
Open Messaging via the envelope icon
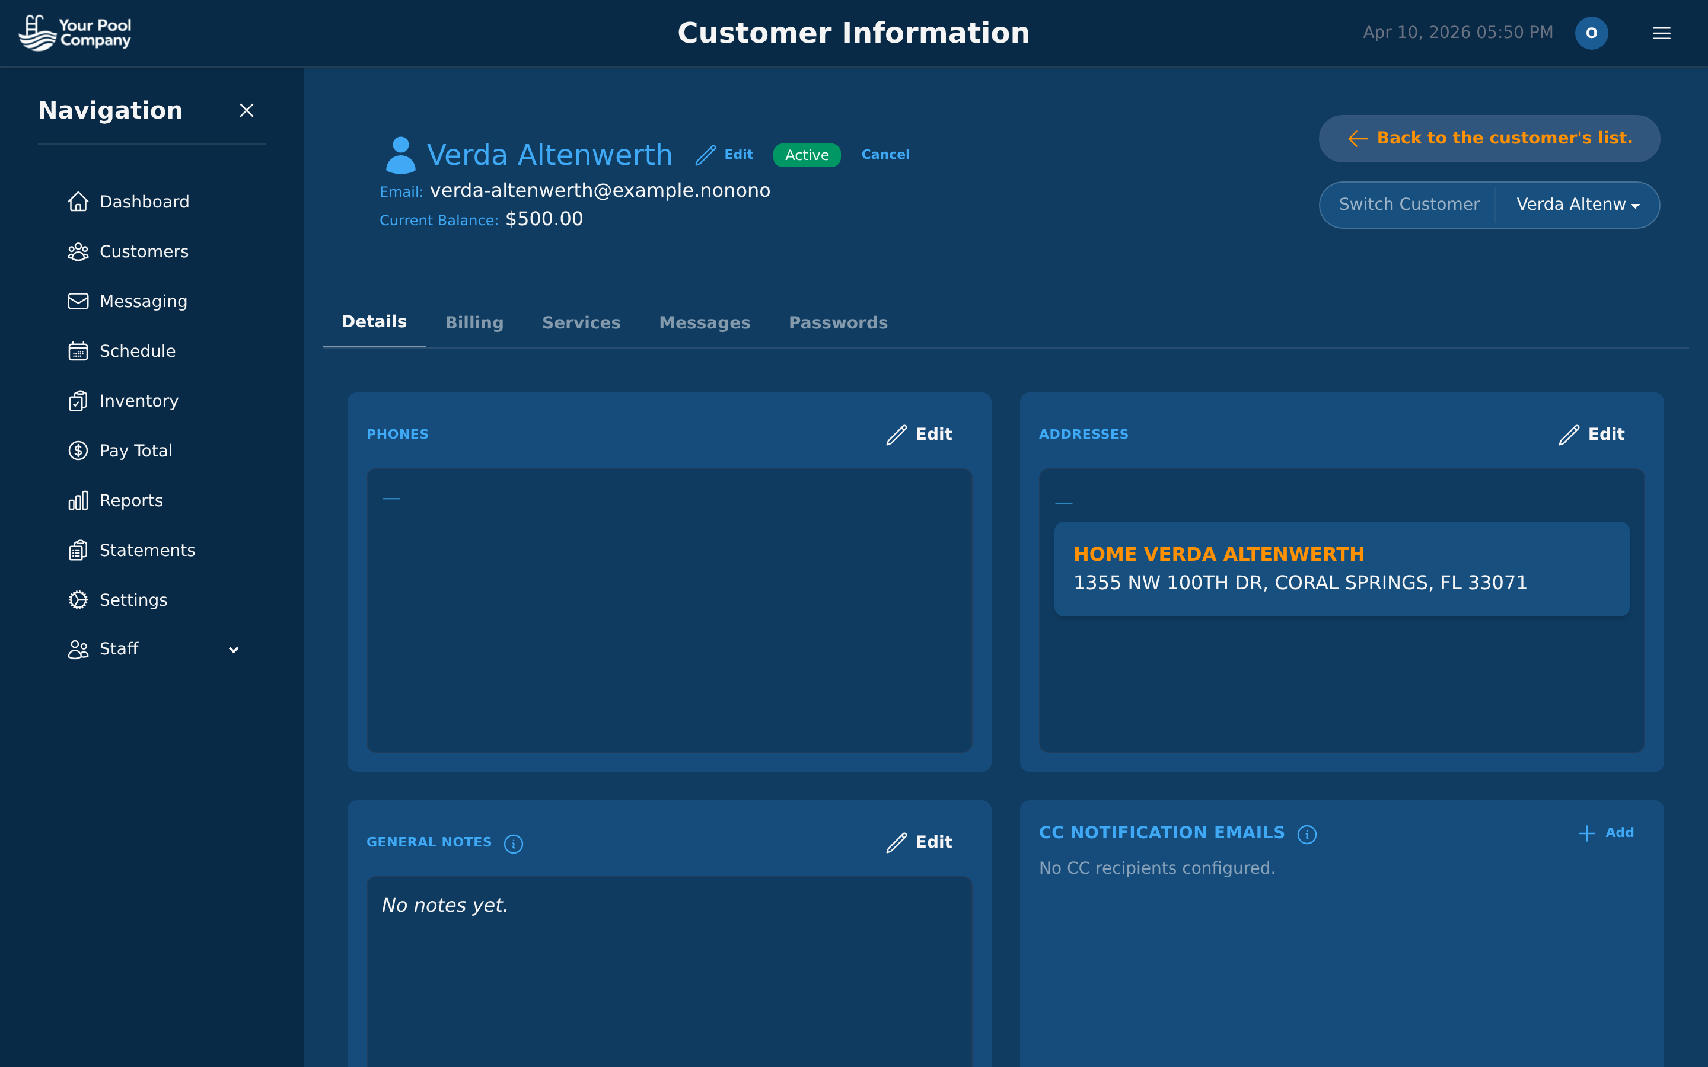(x=78, y=301)
